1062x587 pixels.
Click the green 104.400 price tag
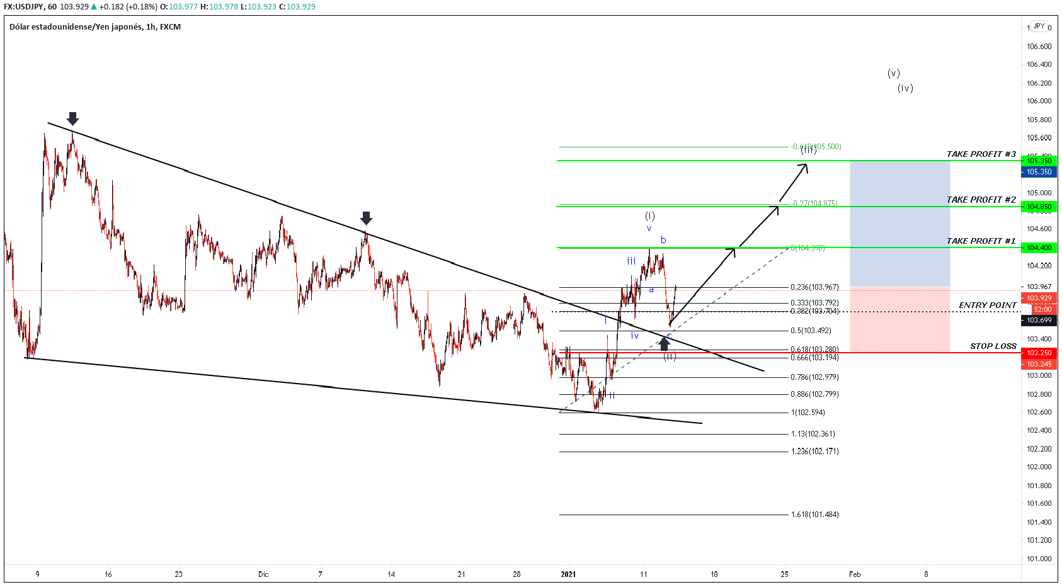pyautogui.click(x=1039, y=248)
